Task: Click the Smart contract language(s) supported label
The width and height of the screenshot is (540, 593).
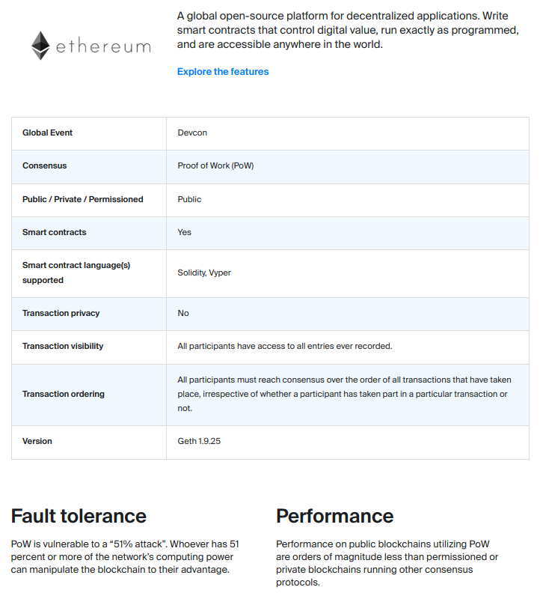Action: click(x=76, y=273)
